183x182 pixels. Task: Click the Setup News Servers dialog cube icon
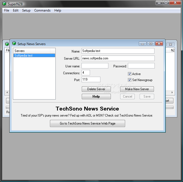point(14,43)
